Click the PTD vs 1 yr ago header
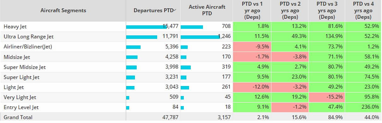 (x=252, y=10)
